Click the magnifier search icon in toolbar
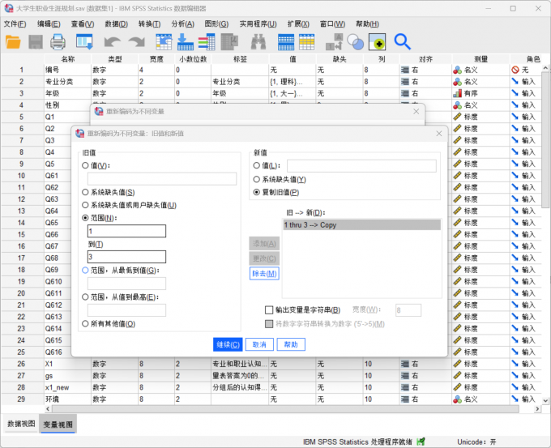Screen dimensions: 551x448 403,42
